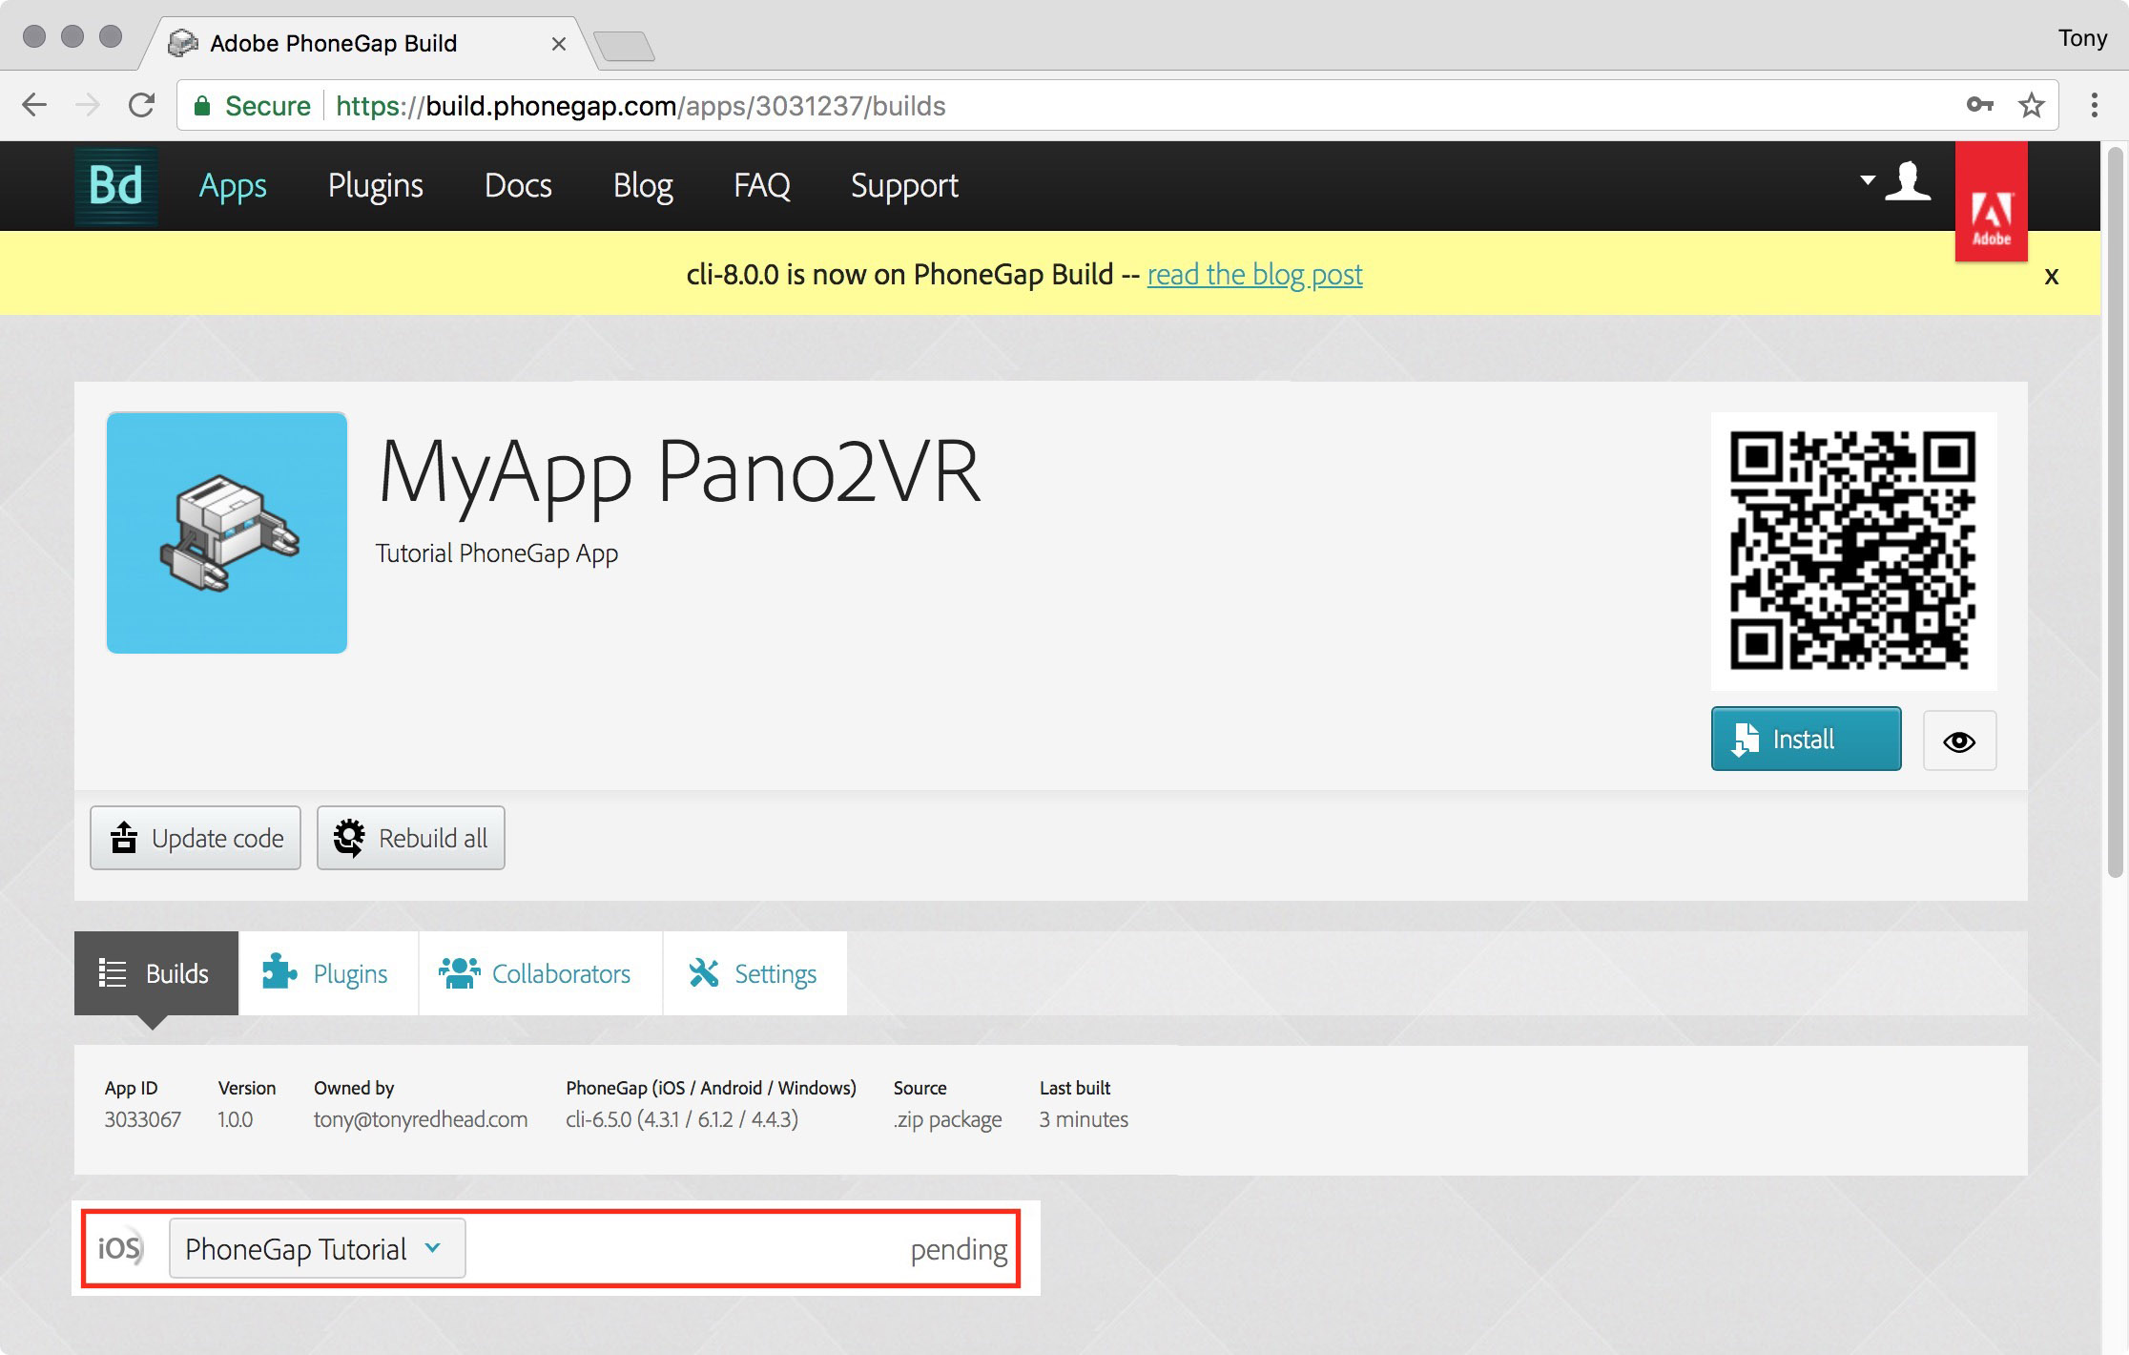Click owner email tony@tonyredhead.com
The height and width of the screenshot is (1355, 2129).
421,1119
